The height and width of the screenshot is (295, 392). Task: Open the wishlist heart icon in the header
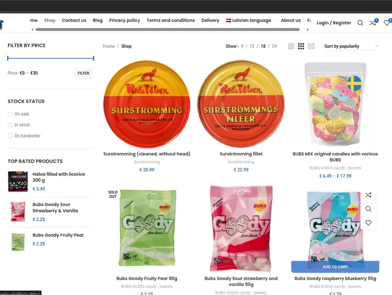(386, 23)
